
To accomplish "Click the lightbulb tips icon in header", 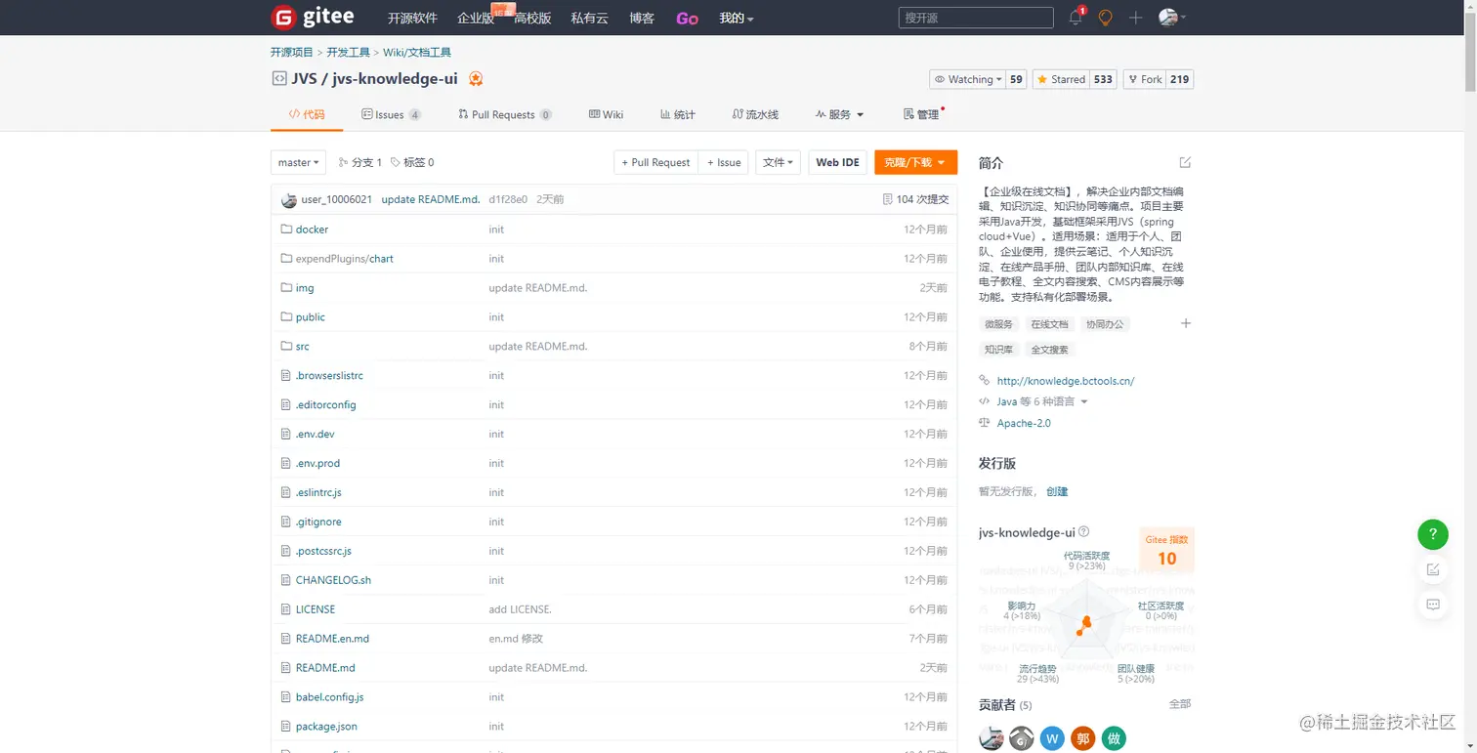I will tap(1106, 18).
